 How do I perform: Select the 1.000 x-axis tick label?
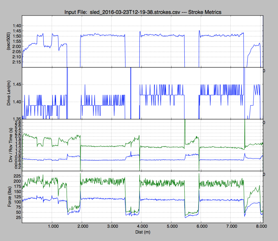coord(53,226)
